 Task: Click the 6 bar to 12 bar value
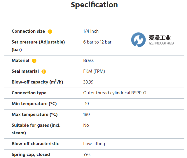[x=97, y=42]
